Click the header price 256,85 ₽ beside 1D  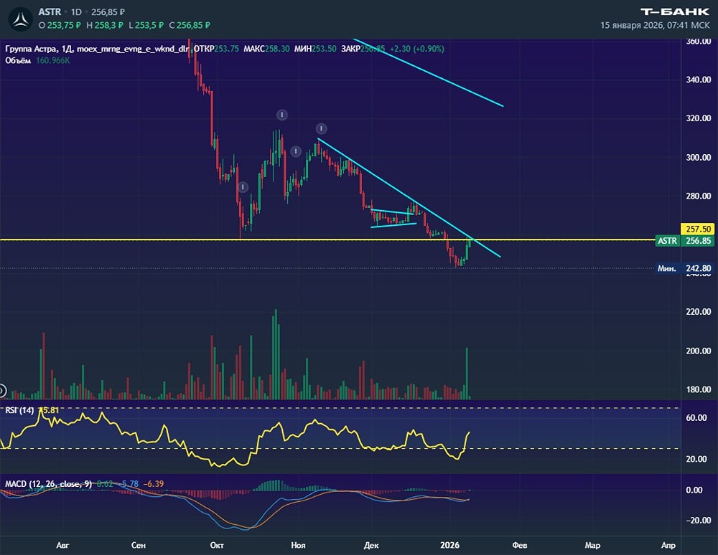pyautogui.click(x=108, y=12)
